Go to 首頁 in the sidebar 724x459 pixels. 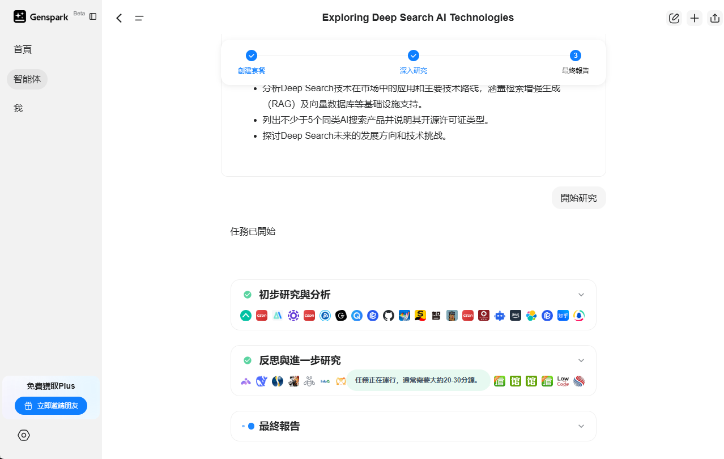click(x=23, y=49)
